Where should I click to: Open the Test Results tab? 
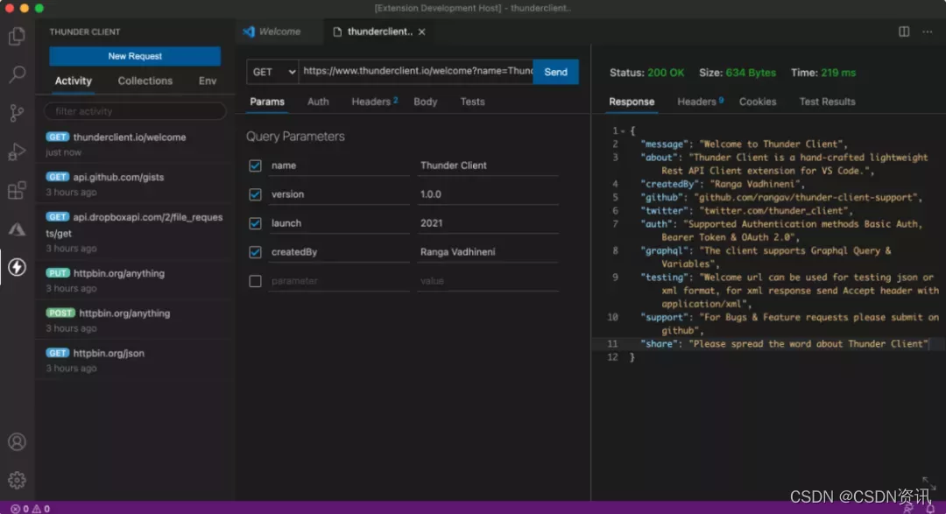pos(827,102)
